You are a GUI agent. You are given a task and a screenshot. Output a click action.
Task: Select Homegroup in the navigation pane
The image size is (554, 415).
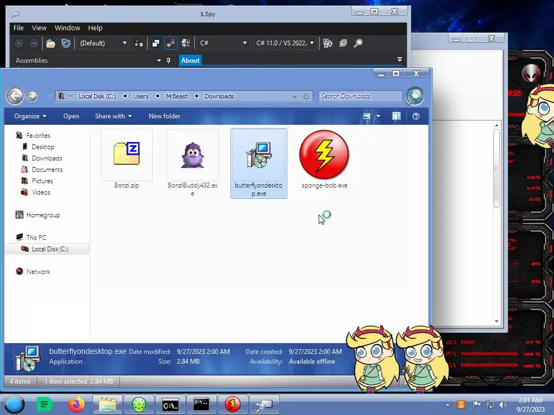point(43,215)
